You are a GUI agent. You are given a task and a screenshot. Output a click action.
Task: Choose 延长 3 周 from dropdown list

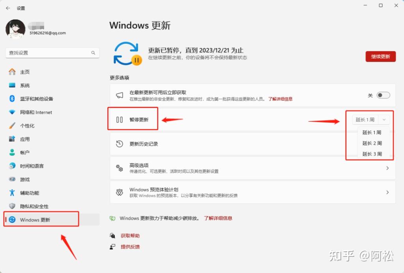[x=372, y=154]
